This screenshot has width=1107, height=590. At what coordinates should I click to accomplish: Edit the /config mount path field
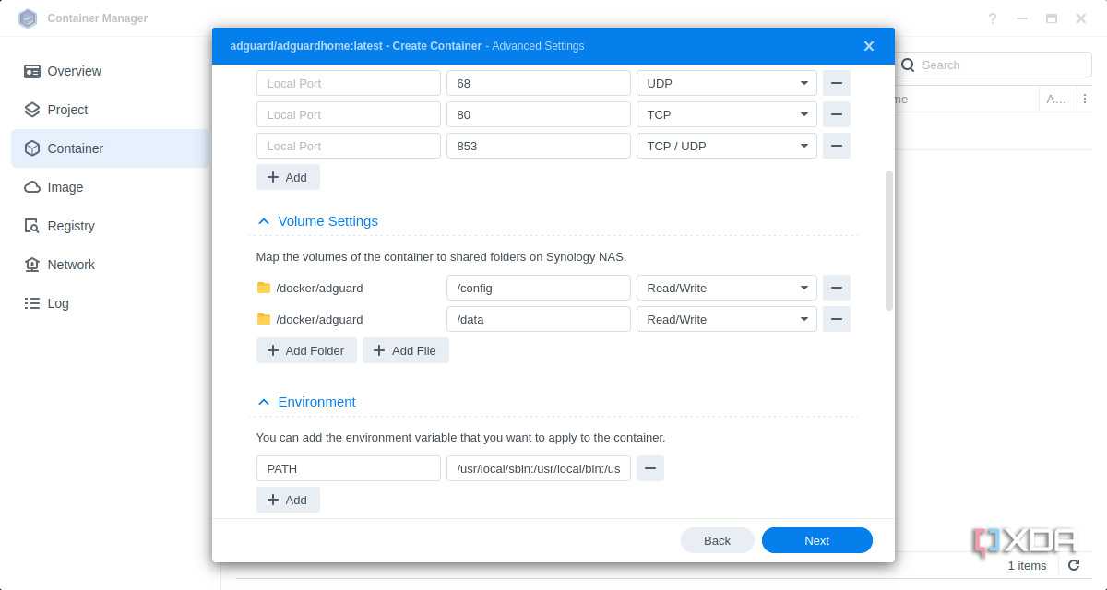point(539,288)
